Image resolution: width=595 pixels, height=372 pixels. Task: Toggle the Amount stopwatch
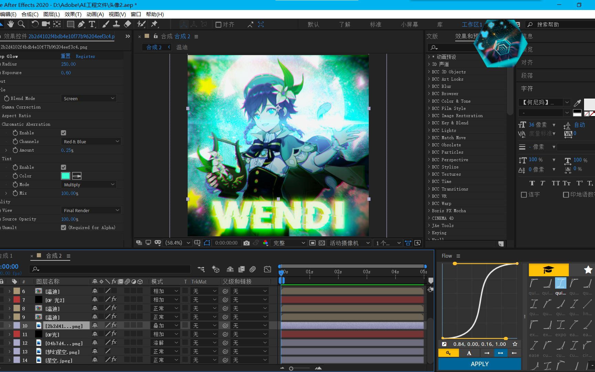coord(15,150)
